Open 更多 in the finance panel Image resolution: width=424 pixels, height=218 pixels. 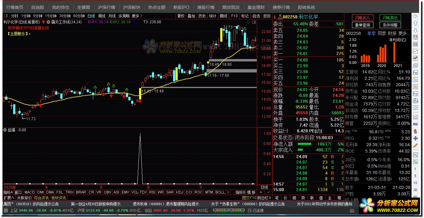tap(404, 33)
